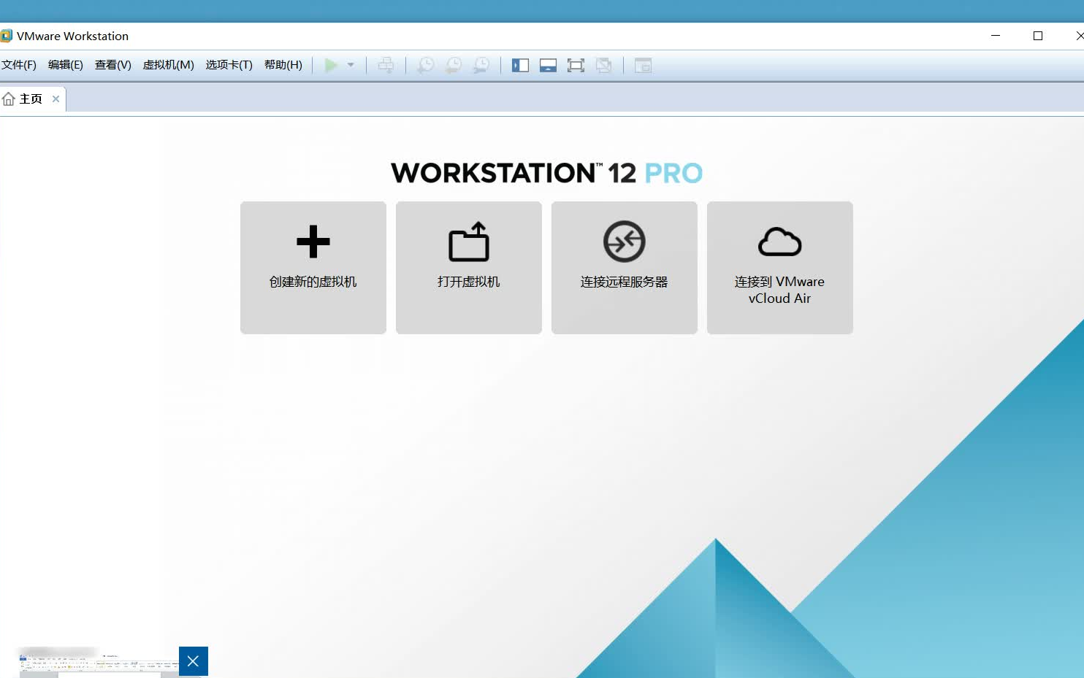Click the VMware Workstation title bar icon

point(7,36)
